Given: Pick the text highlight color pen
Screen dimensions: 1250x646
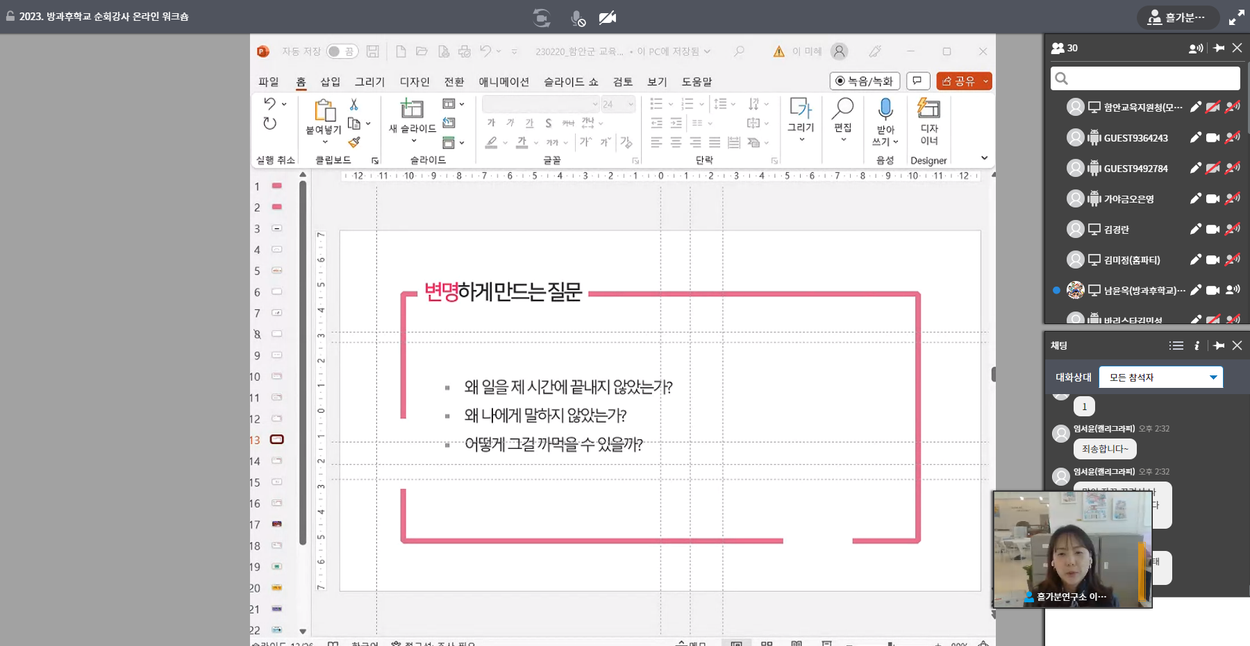Looking at the screenshot, I should (492, 142).
